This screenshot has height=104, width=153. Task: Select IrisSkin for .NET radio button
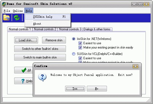tap(74, 39)
